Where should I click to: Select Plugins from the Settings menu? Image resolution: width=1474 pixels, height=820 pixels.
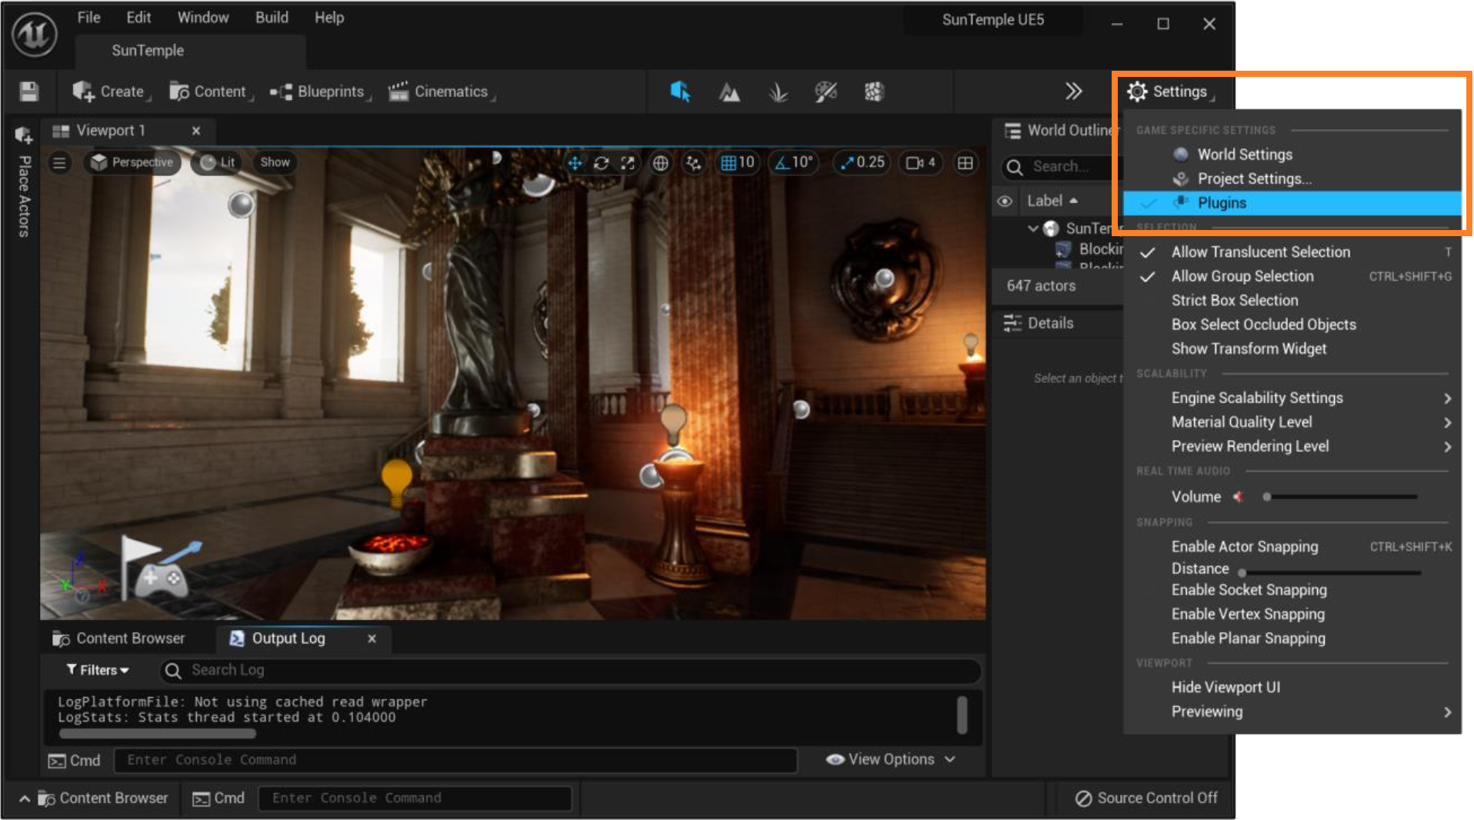pyautogui.click(x=1221, y=203)
